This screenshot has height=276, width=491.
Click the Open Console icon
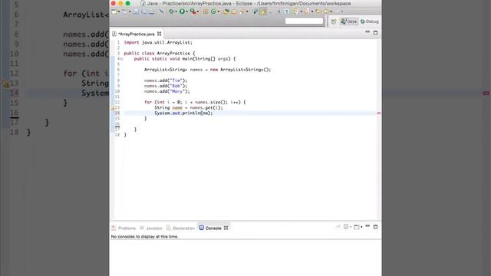(356, 227)
